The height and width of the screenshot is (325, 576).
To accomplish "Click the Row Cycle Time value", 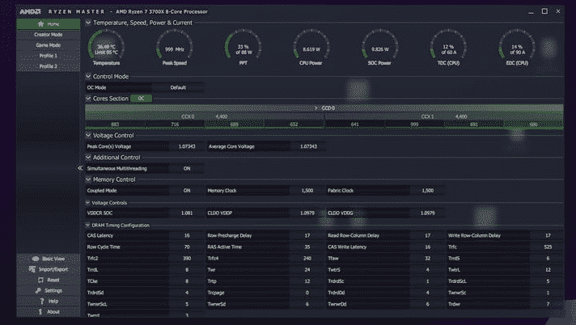I will coord(187,247).
